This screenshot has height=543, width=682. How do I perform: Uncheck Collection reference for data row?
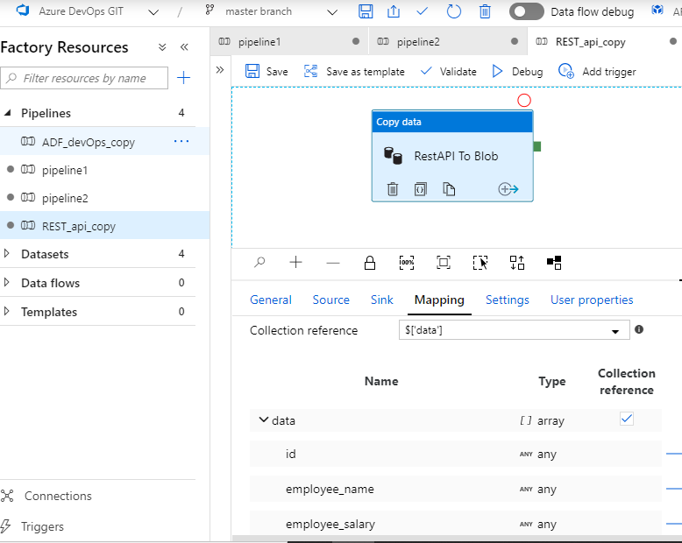[626, 419]
